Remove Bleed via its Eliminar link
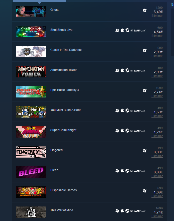This screenshot has height=221, width=174. (x=157, y=176)
